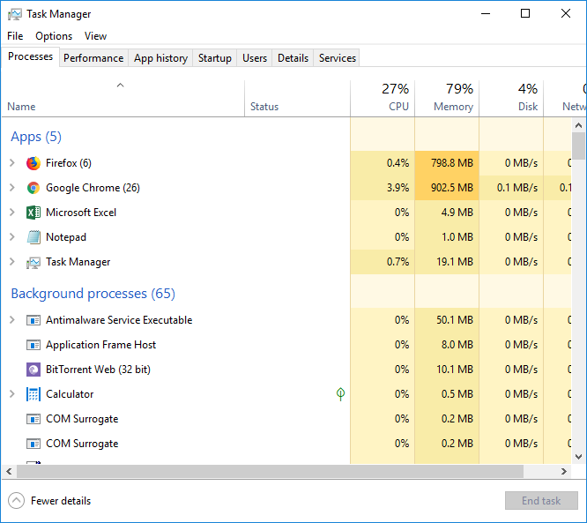Screen dimensions: 587x523
Task: Click horizontal scrollbar left arrow
Action: [9, 471]
